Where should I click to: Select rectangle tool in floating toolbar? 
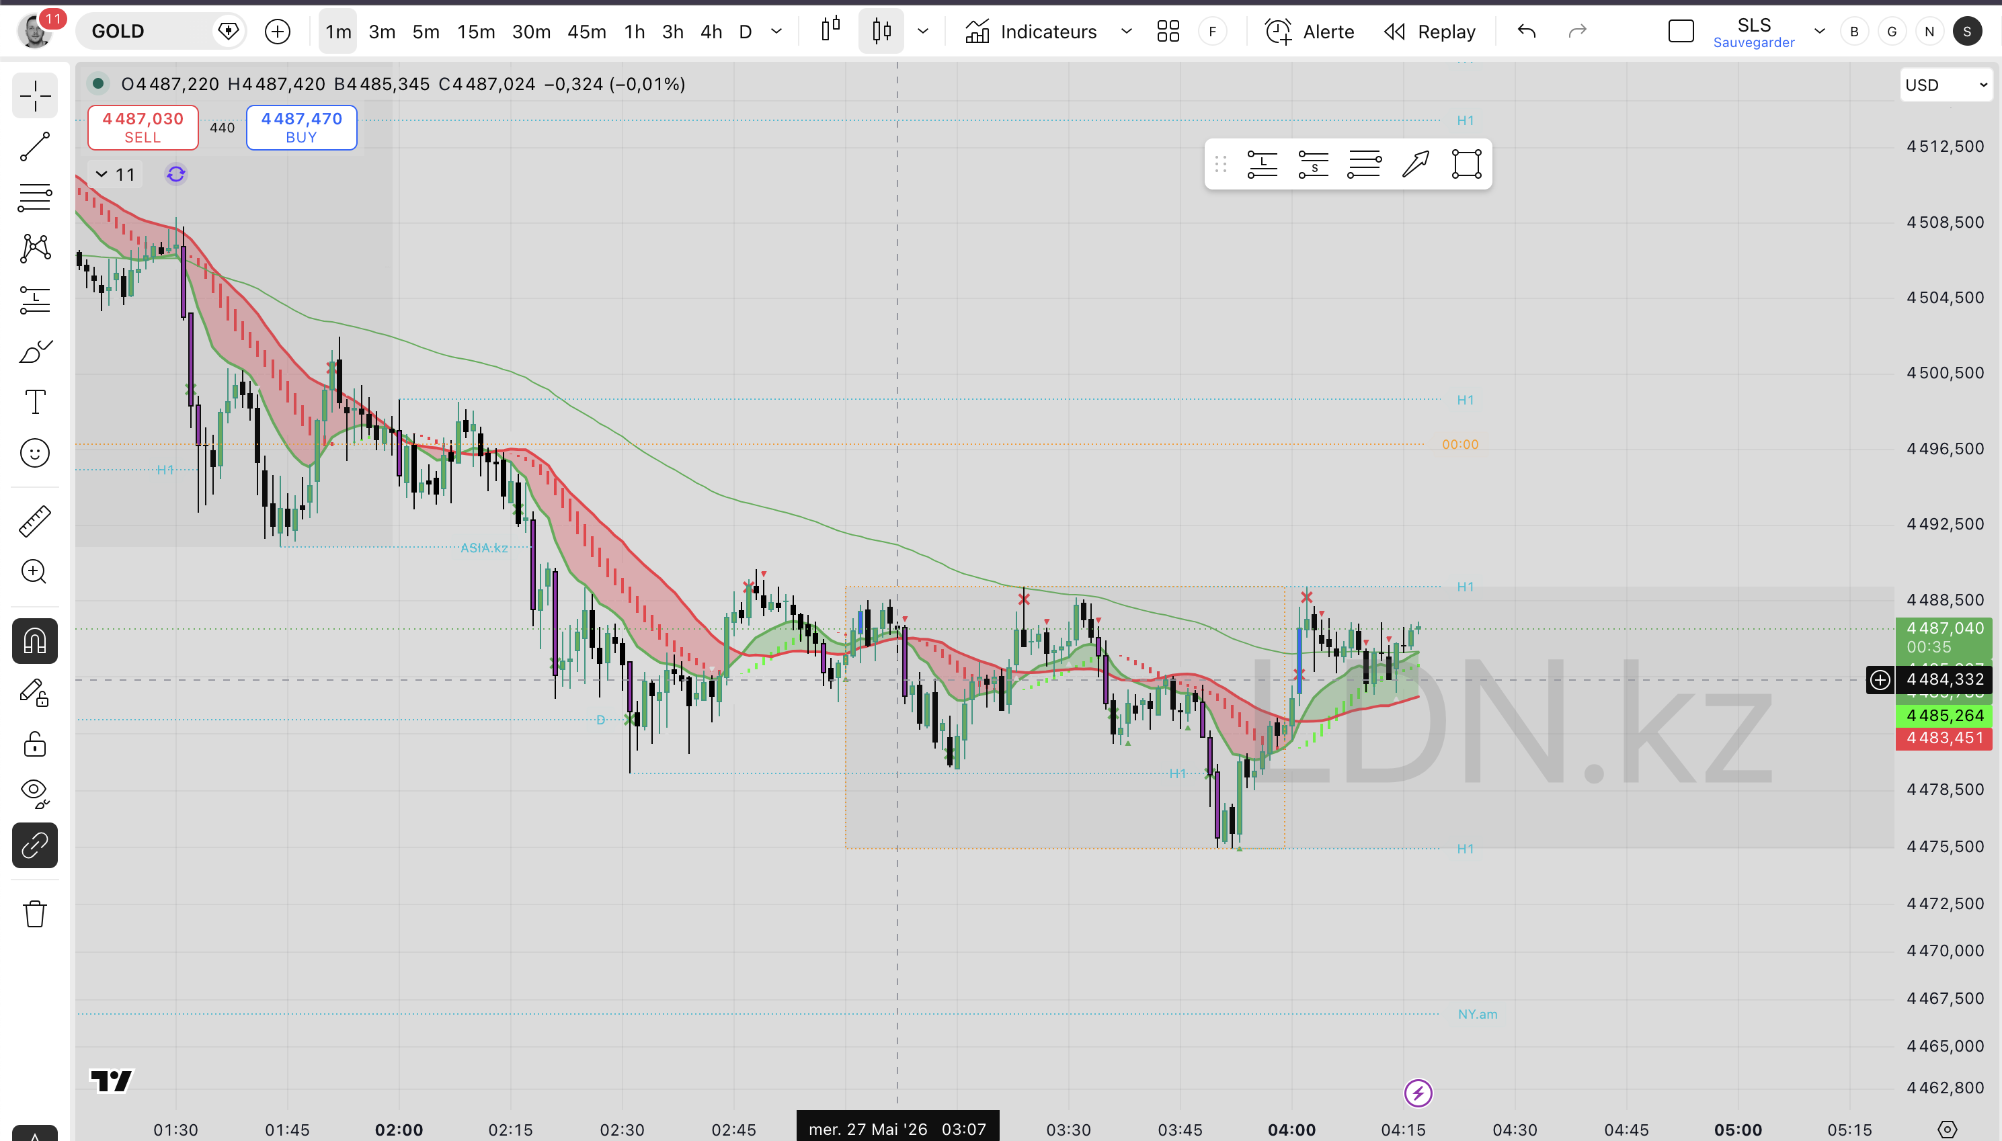pos(1466,164)
